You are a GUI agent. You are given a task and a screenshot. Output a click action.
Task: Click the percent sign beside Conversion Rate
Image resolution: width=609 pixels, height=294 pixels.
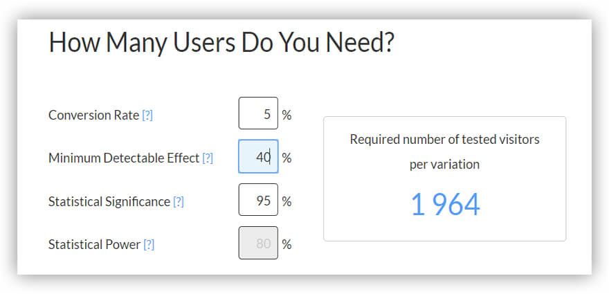287,115
